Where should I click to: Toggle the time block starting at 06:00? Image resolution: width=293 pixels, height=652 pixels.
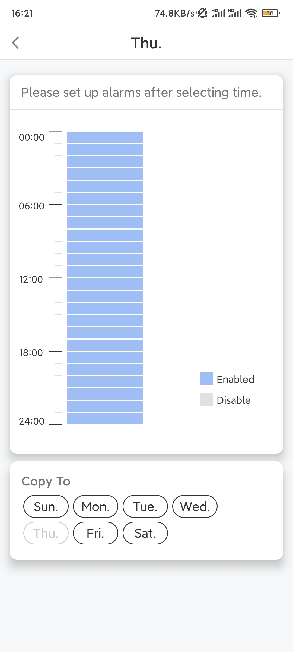click(105, 211)
